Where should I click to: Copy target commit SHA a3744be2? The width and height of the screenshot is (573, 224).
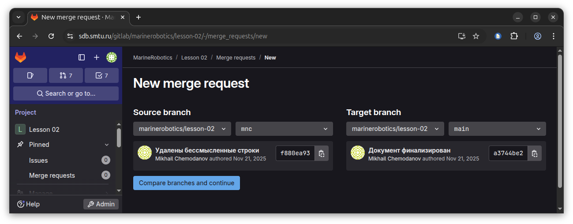pos(535,153)
